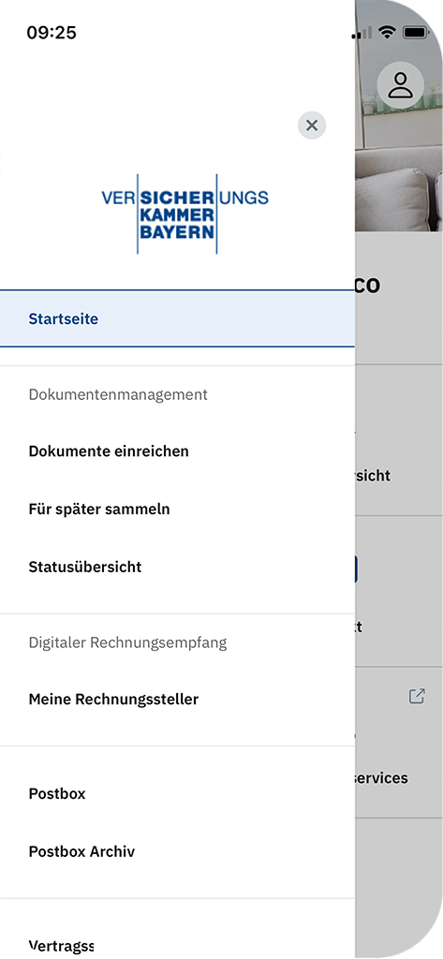443x959 pixels.
Task: Click the external link icon on dimmed page
Action: tap(417, 696)
